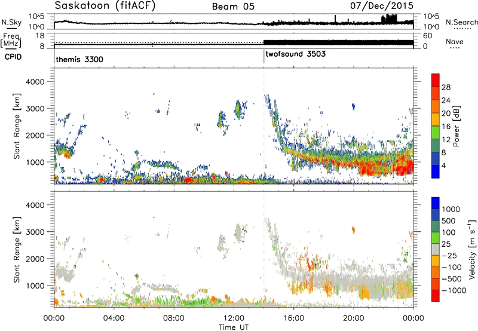Click the 3000 km tick of the velocity panel
478x331 pixels.
point(35,232)
